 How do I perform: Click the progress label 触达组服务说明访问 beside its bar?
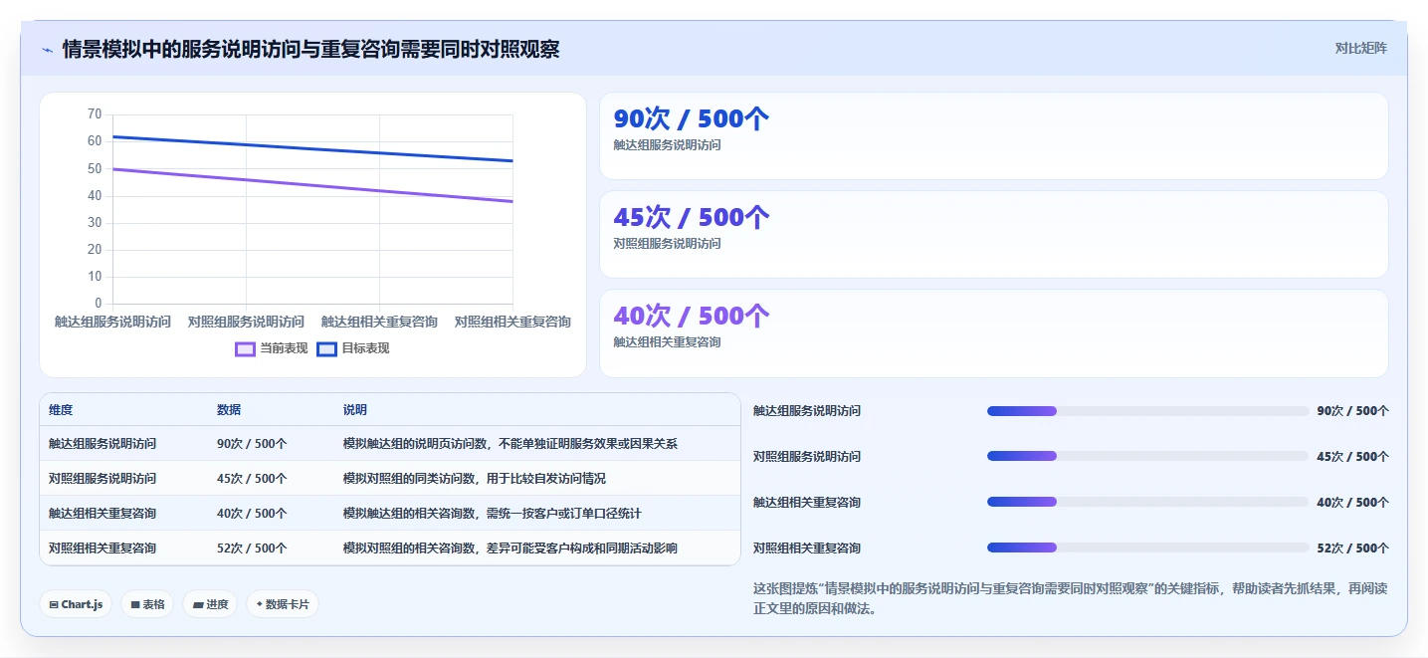click(x=807, y=411)
